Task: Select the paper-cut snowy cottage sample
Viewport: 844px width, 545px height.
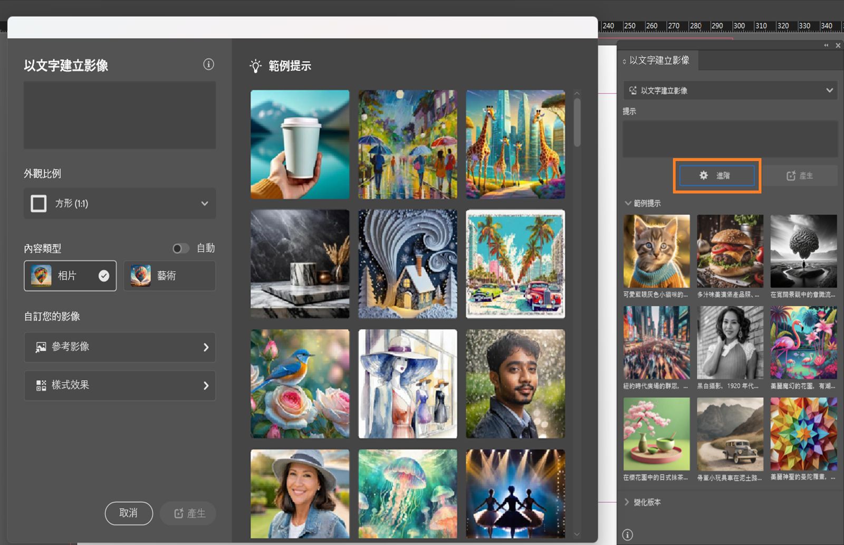Action: 408,264
